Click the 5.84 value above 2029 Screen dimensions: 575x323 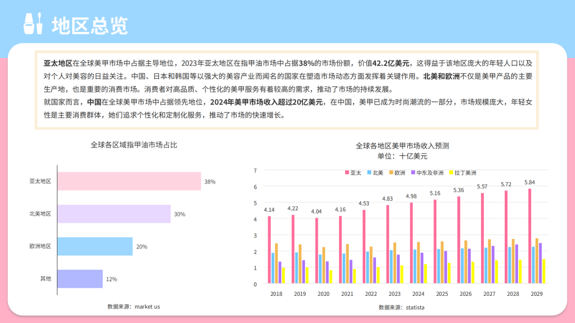(x=530, y=182)
